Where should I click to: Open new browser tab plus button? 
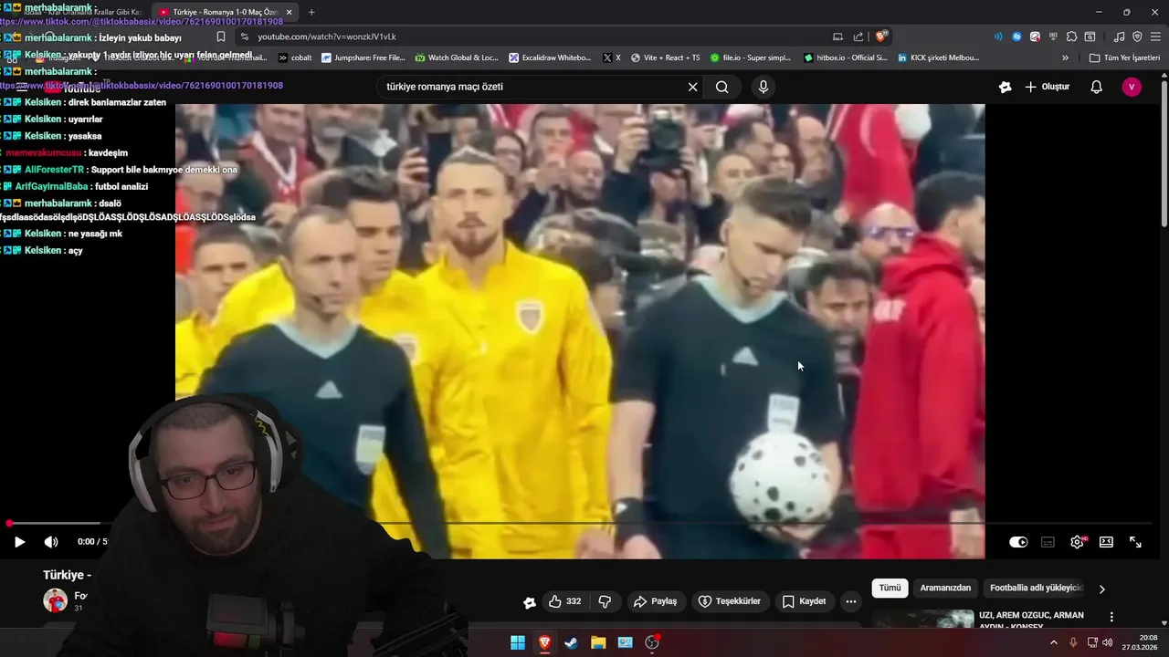pyautogui.click(x=311, y=12)
